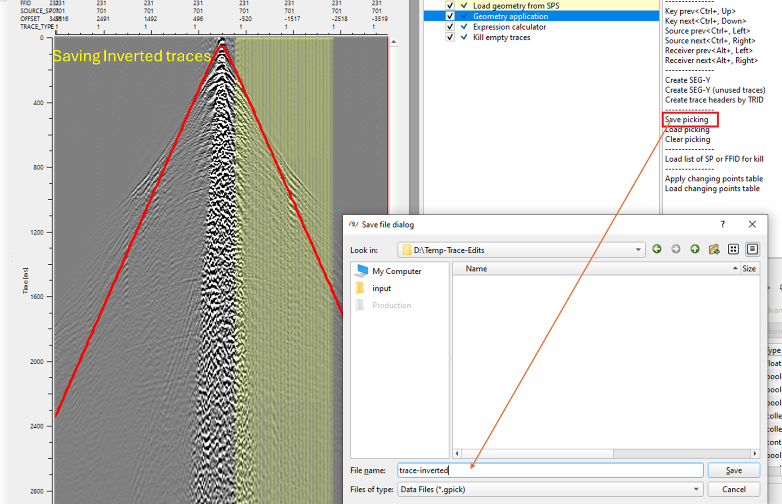This screenshot has height=504, width=782.
Task: Uncheck Load geometry from SPS
Action: (450, 5)
